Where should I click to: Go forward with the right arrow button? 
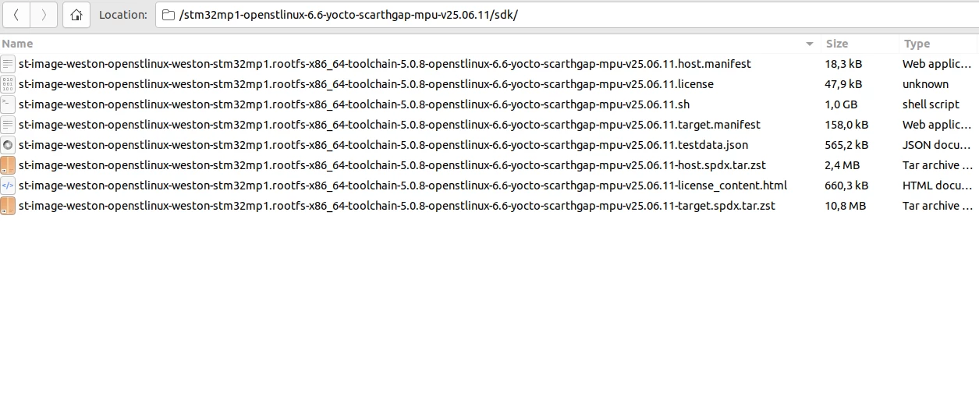coord(44,15)
